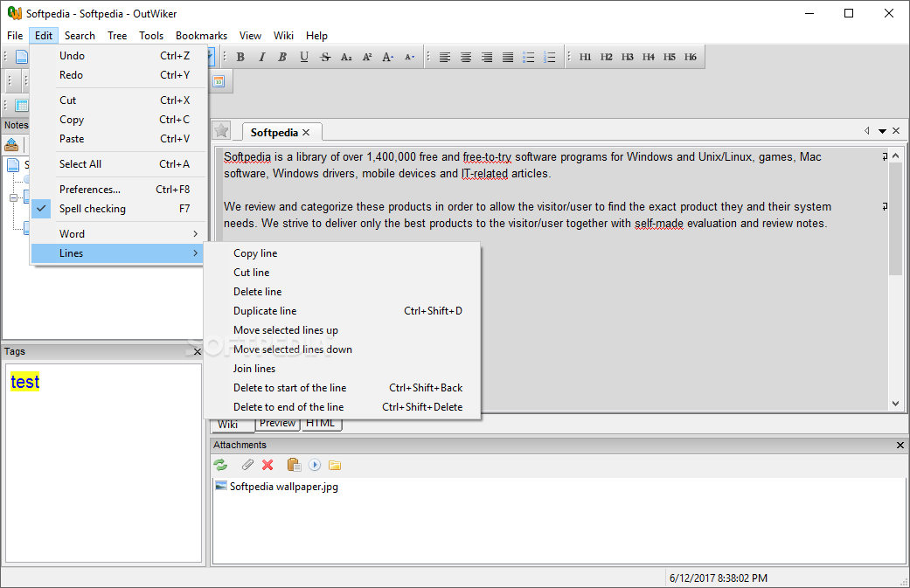This screenshot has height=588, width=910.
Task: Switch to the HTML tab
Action: click(320, 424)
